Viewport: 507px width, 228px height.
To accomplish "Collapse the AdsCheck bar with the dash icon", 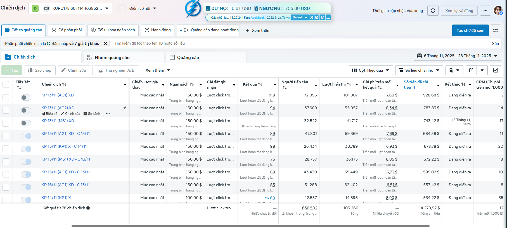I will 328,17.
